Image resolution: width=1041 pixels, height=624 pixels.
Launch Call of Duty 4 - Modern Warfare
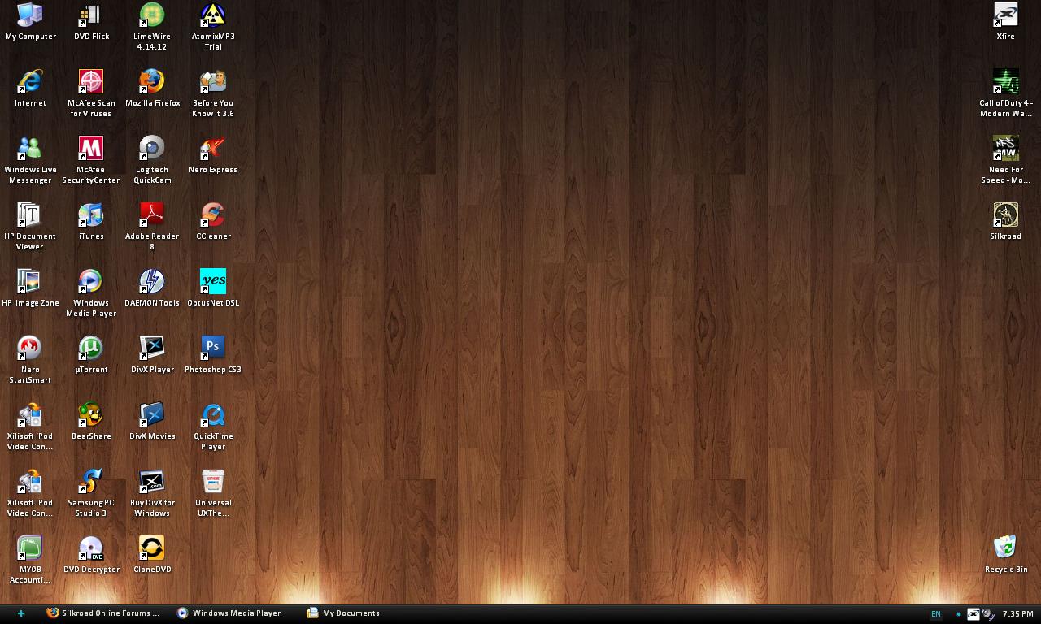click(x=1005, y=80)
